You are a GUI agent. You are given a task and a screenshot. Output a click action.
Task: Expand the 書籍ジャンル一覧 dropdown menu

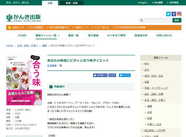(47, 36)
